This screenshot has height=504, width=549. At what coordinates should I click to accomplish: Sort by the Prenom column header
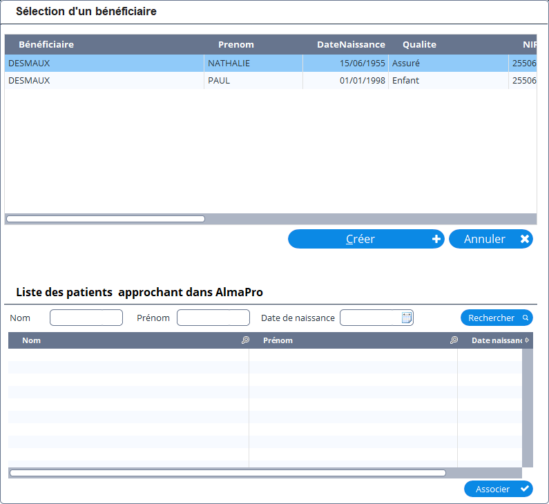236,45
